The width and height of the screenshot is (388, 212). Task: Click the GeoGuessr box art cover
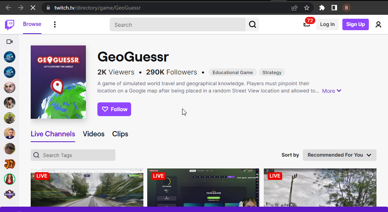pos(58,82)
